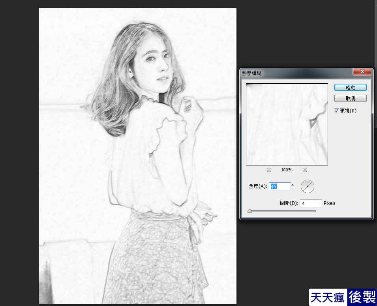The width and height of the screenshot is (377, 306).
Task: Click the 角度(A) angle input field
Action: pyautogui.click(x=279, y=186)
